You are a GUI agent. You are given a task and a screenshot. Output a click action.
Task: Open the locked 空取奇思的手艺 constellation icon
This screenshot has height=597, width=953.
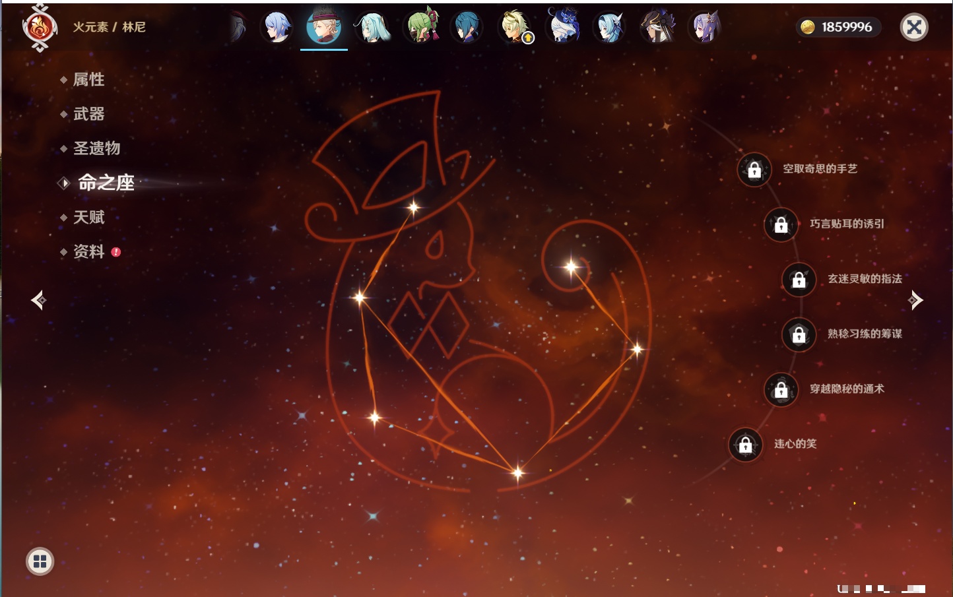click(754, 170)
